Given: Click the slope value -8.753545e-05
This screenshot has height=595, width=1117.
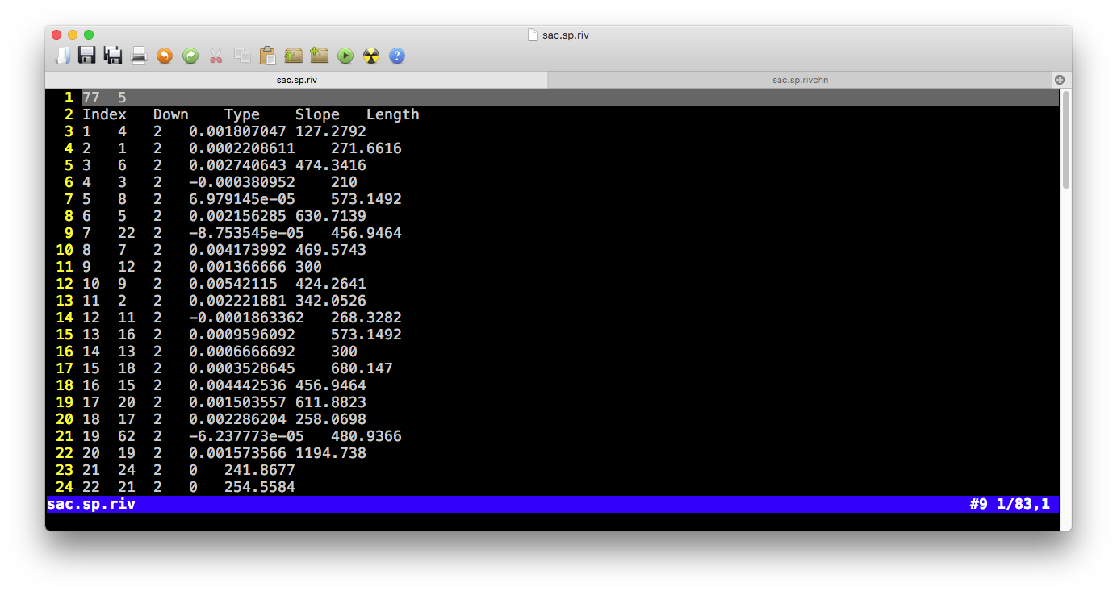Looking at the screenshot, I should pos(246,233).
